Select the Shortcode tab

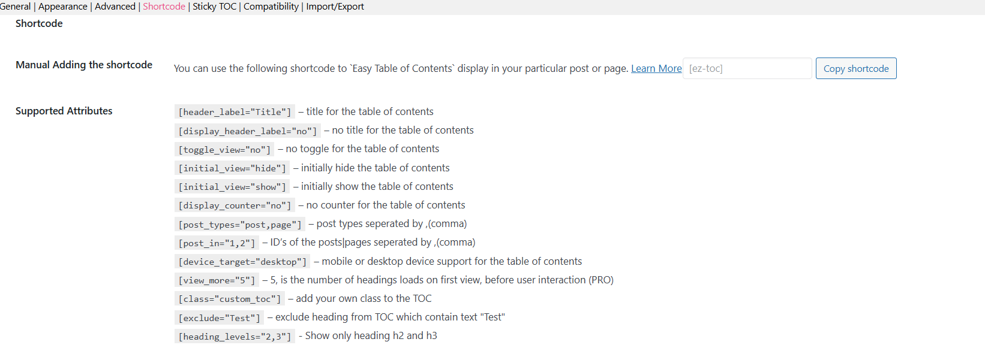(x=164, y=7)
